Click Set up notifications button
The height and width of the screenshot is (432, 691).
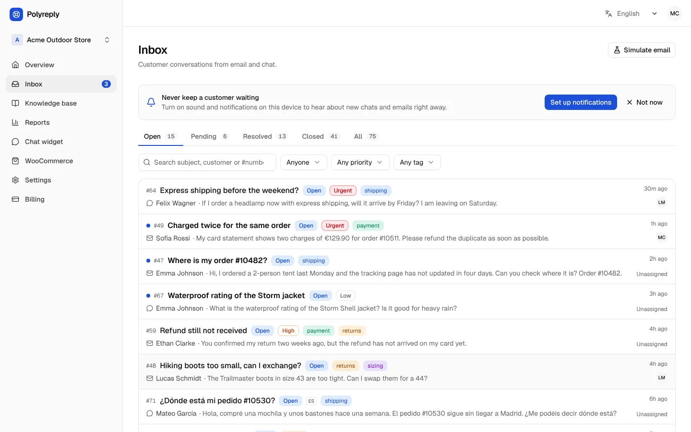pyautogui.click(x=581, y=102)
